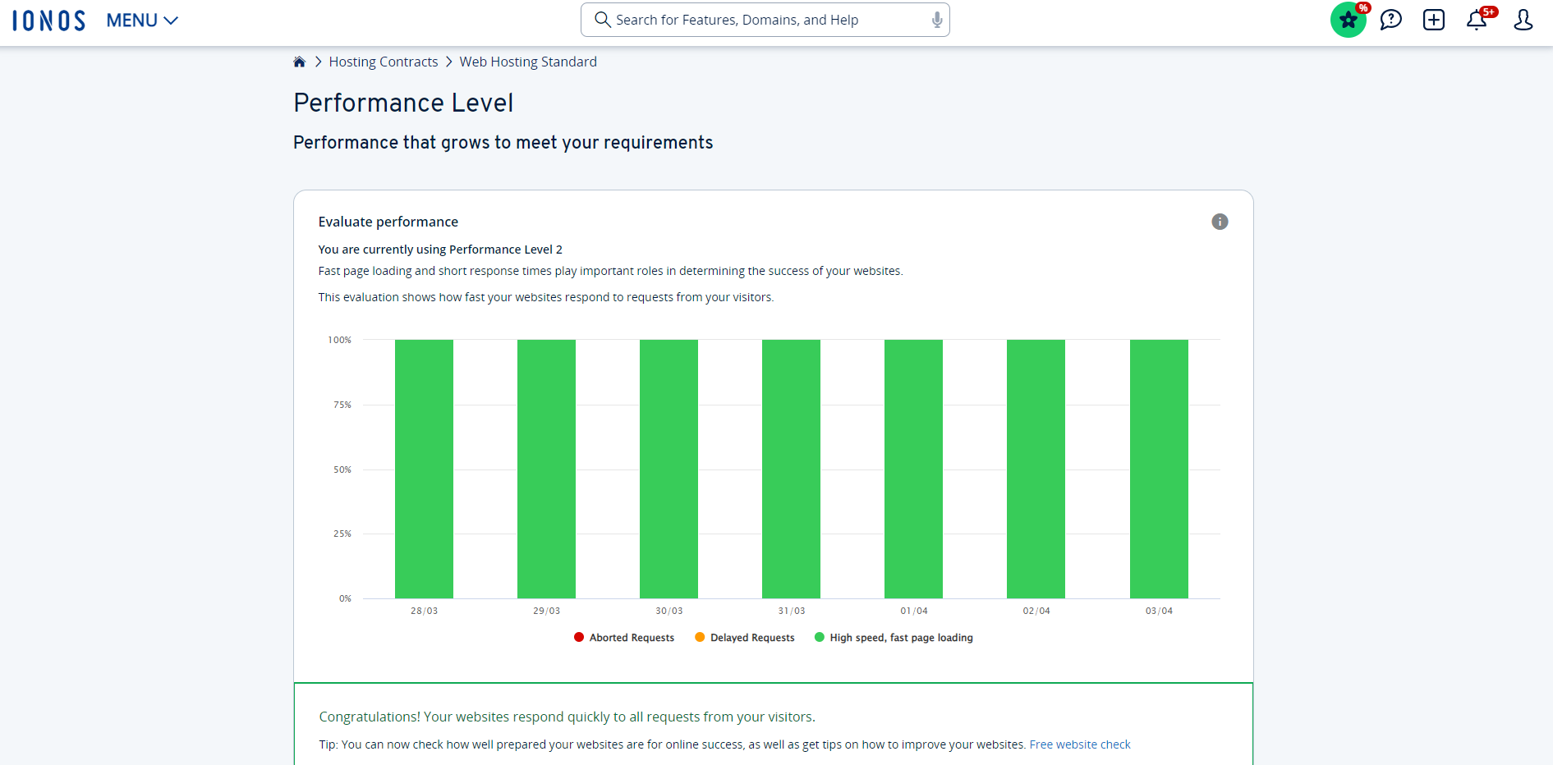Image resolution: width=1553 pixels, height=765 pixels.
Task: Open the Free website check link
Action: pyautogui.click(x=1079, y=744)
